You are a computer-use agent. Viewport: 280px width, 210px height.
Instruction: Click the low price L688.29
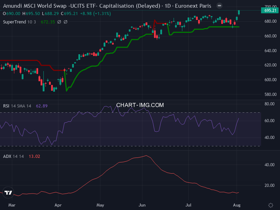(x=50, y=14)
